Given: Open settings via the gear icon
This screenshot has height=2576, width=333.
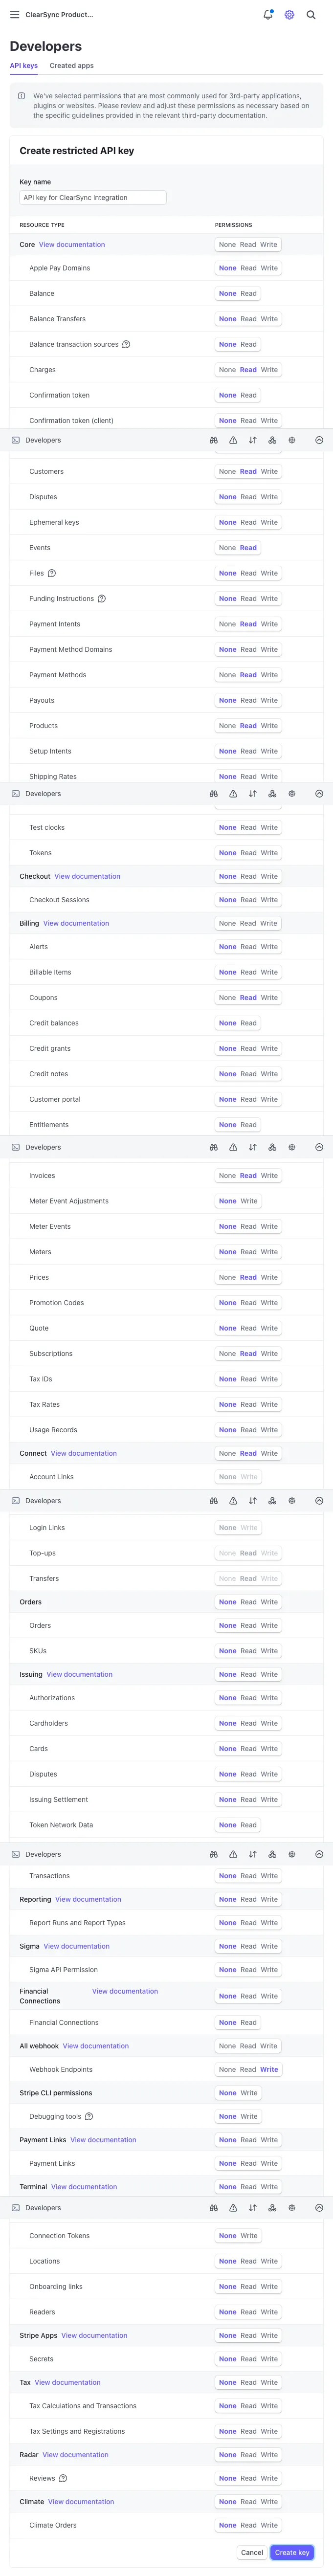Looking at the screenshot, I should click(x=289, y=15).
